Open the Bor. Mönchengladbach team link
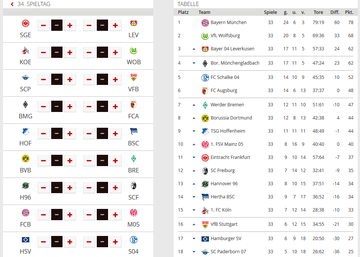This screenshot has height=257, width=360. click(235, 63)
